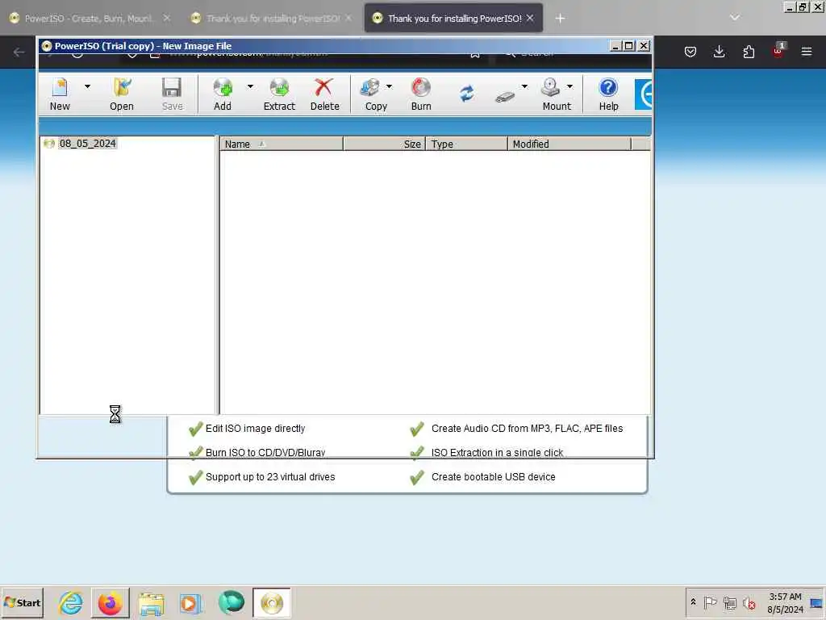
Task: Click Create Audio CD from MP3 text
Action: tap(527, 428)
